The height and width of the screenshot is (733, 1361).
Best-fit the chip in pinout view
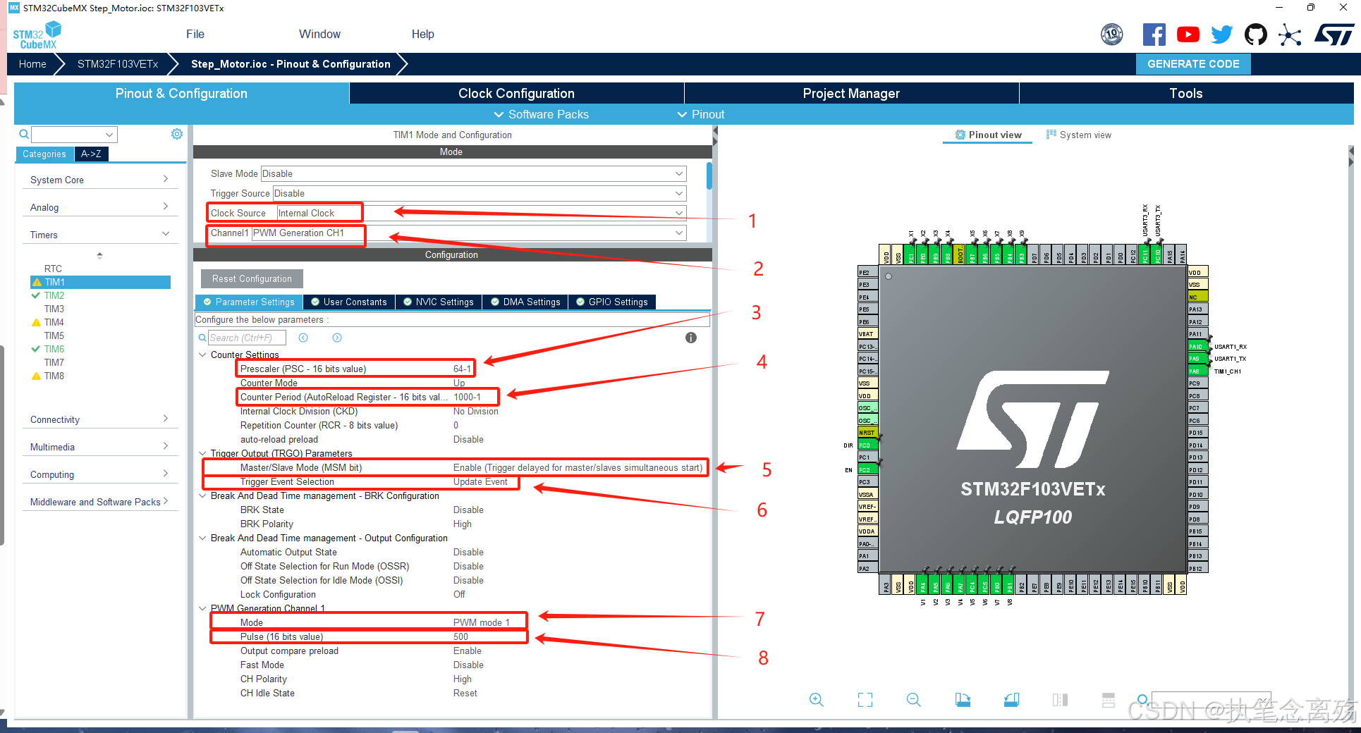[x=865, y=699]
